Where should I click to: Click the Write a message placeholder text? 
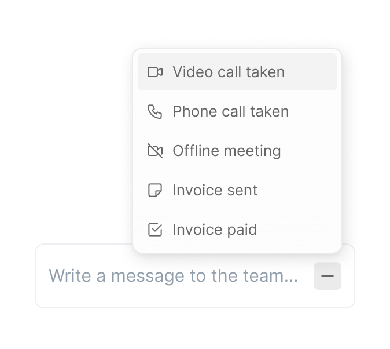174,276
